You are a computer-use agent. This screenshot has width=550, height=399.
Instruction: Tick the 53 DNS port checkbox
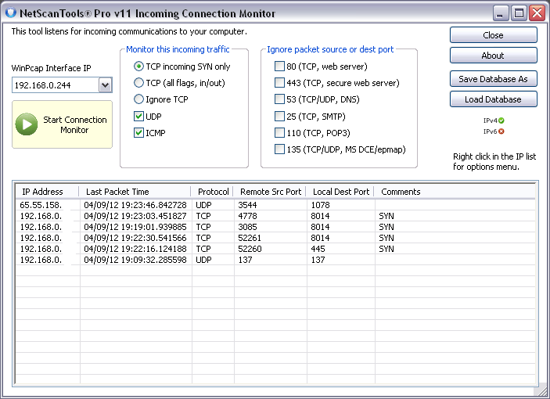279,99
